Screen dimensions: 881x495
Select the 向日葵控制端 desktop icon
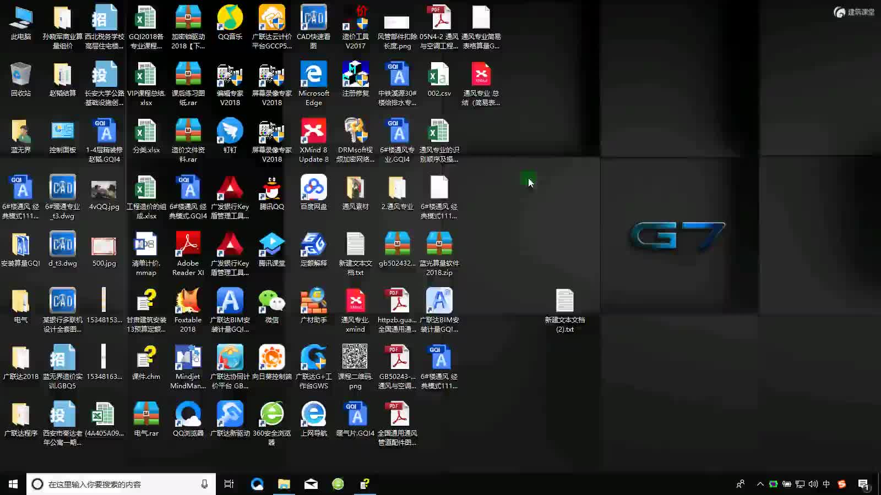(x=272, y=363)
